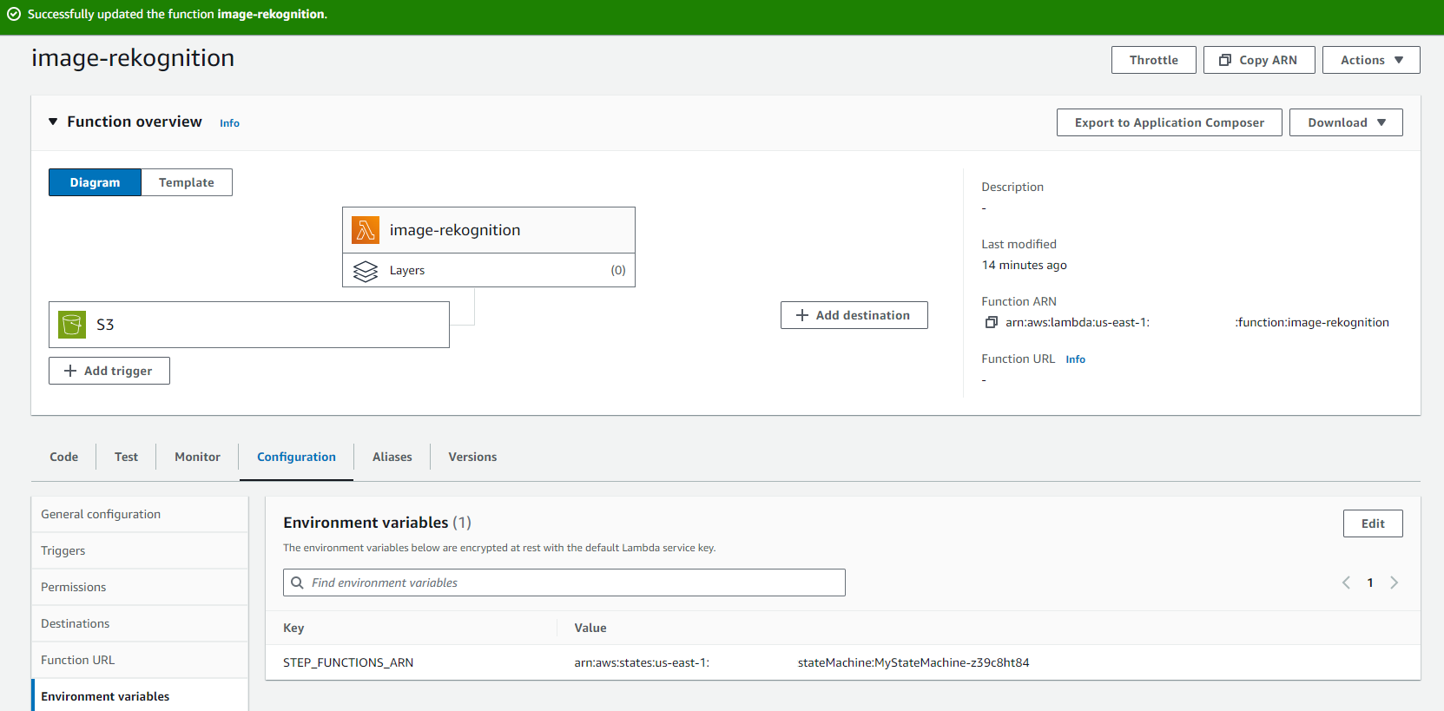Click the Copy ARN button
The image size is (1444, 711).
coord(1259,60)
